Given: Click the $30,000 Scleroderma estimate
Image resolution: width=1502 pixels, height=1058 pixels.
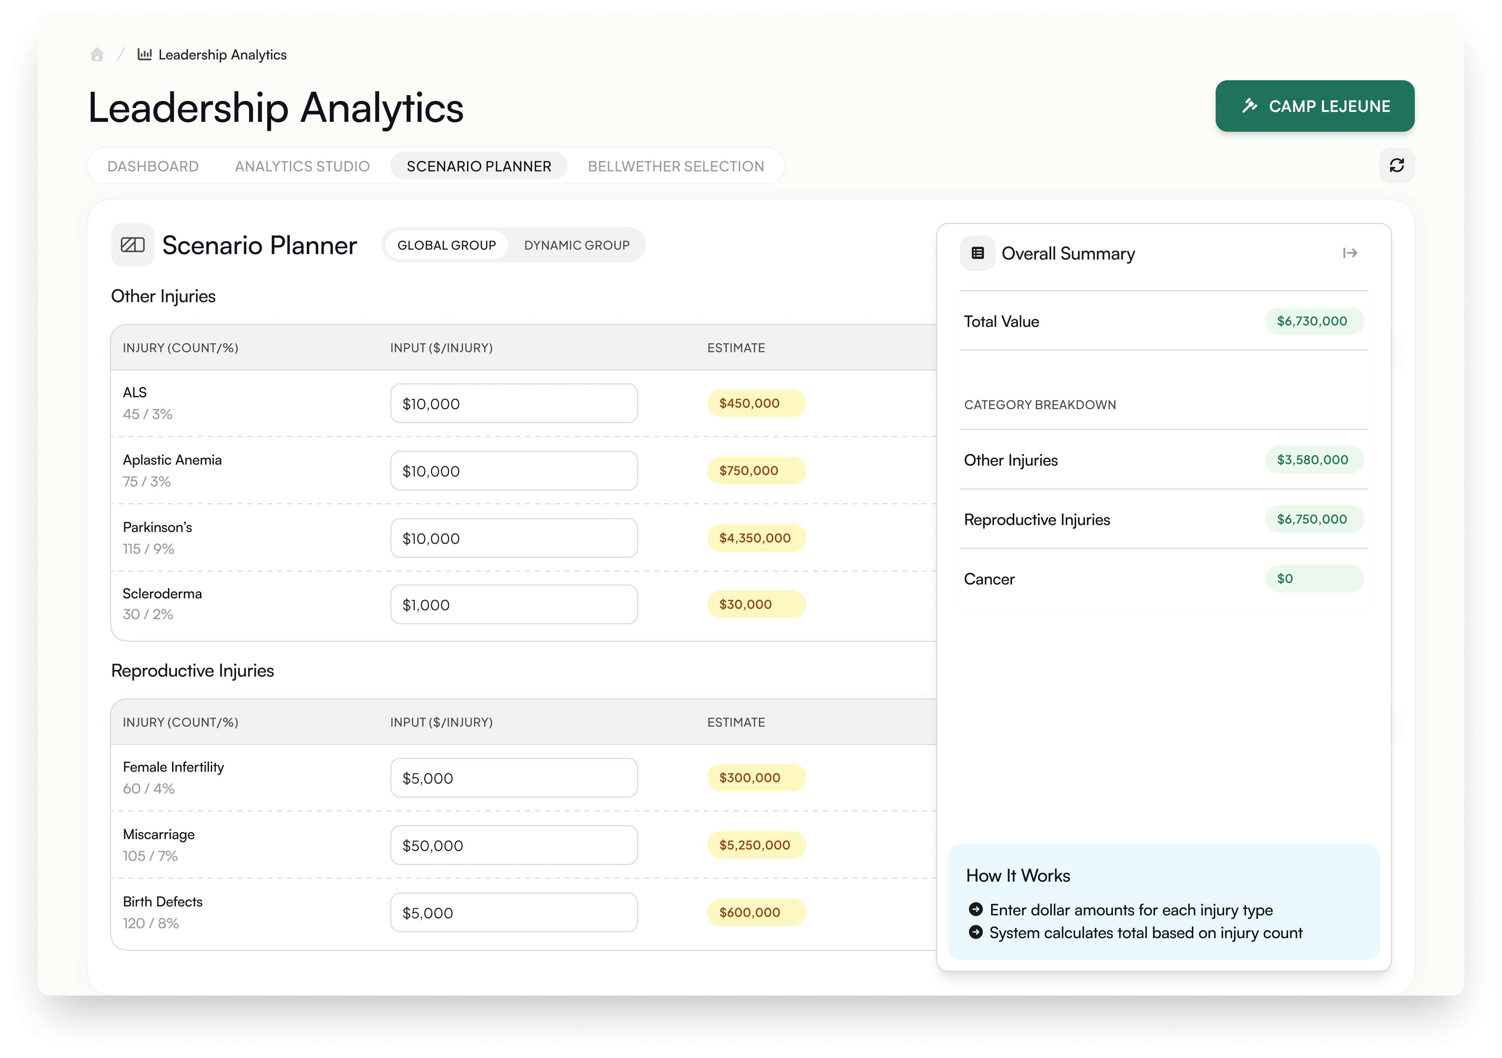Looking at the screenshot, I should pos(756,605).
